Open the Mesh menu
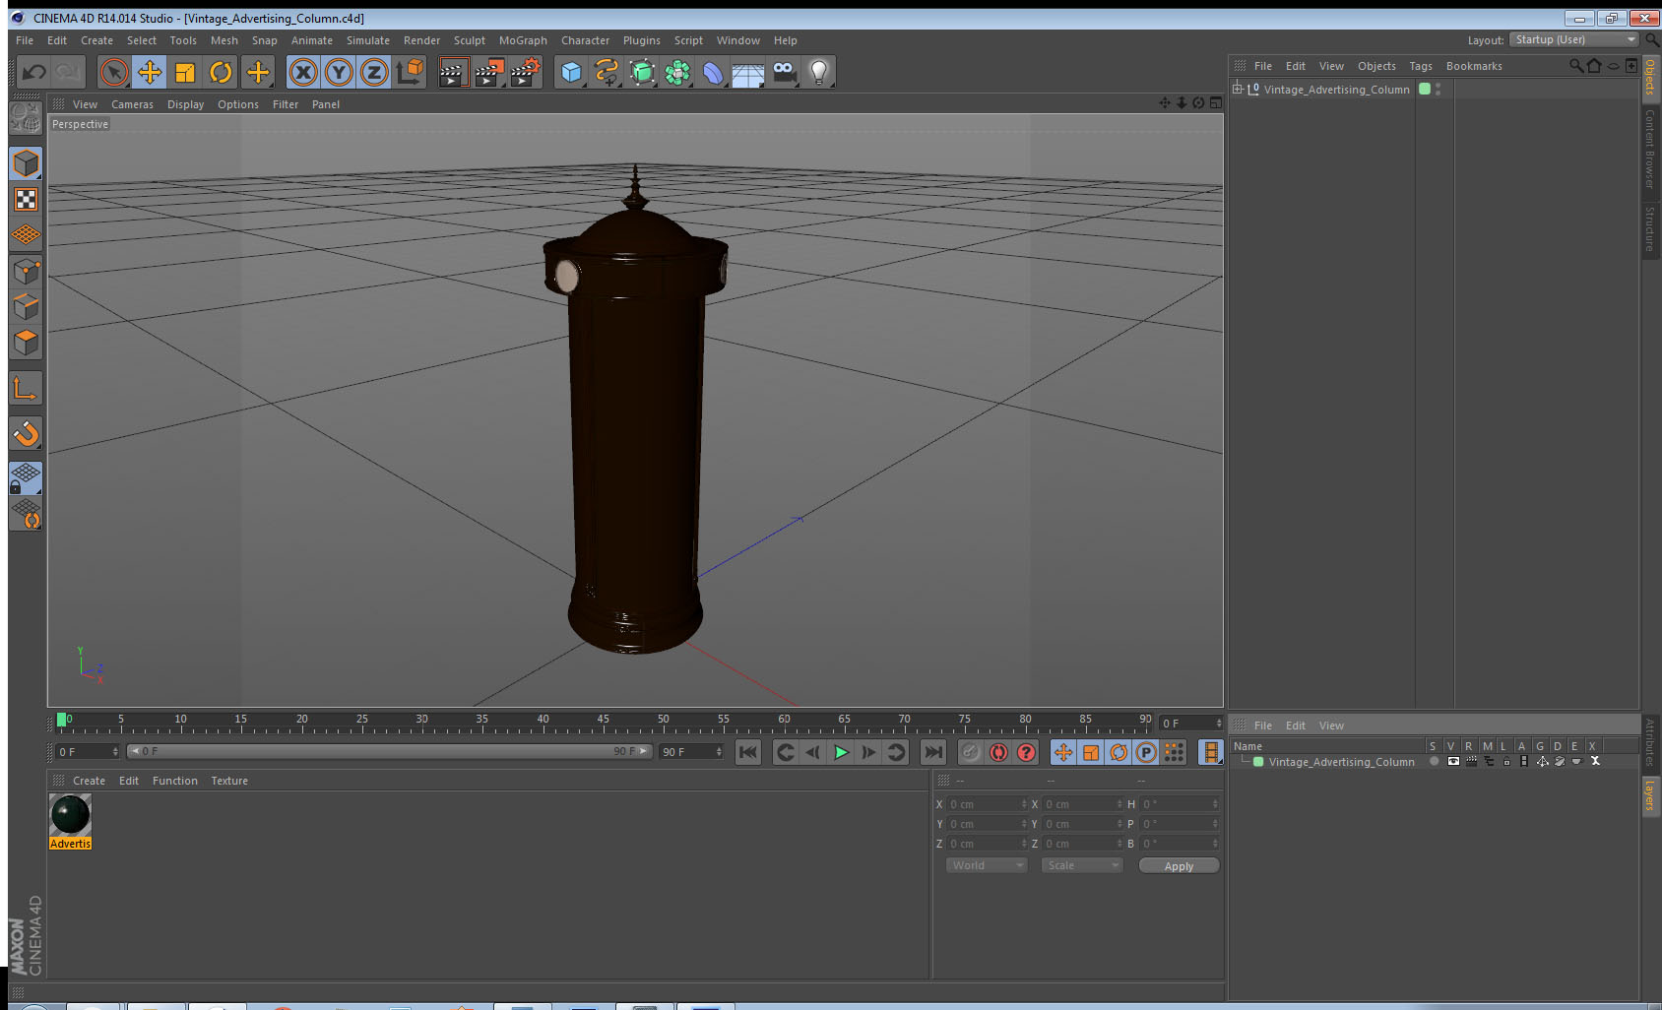Image resolution: width=1662 pixels, height=1010 pixels. (224, 40)
